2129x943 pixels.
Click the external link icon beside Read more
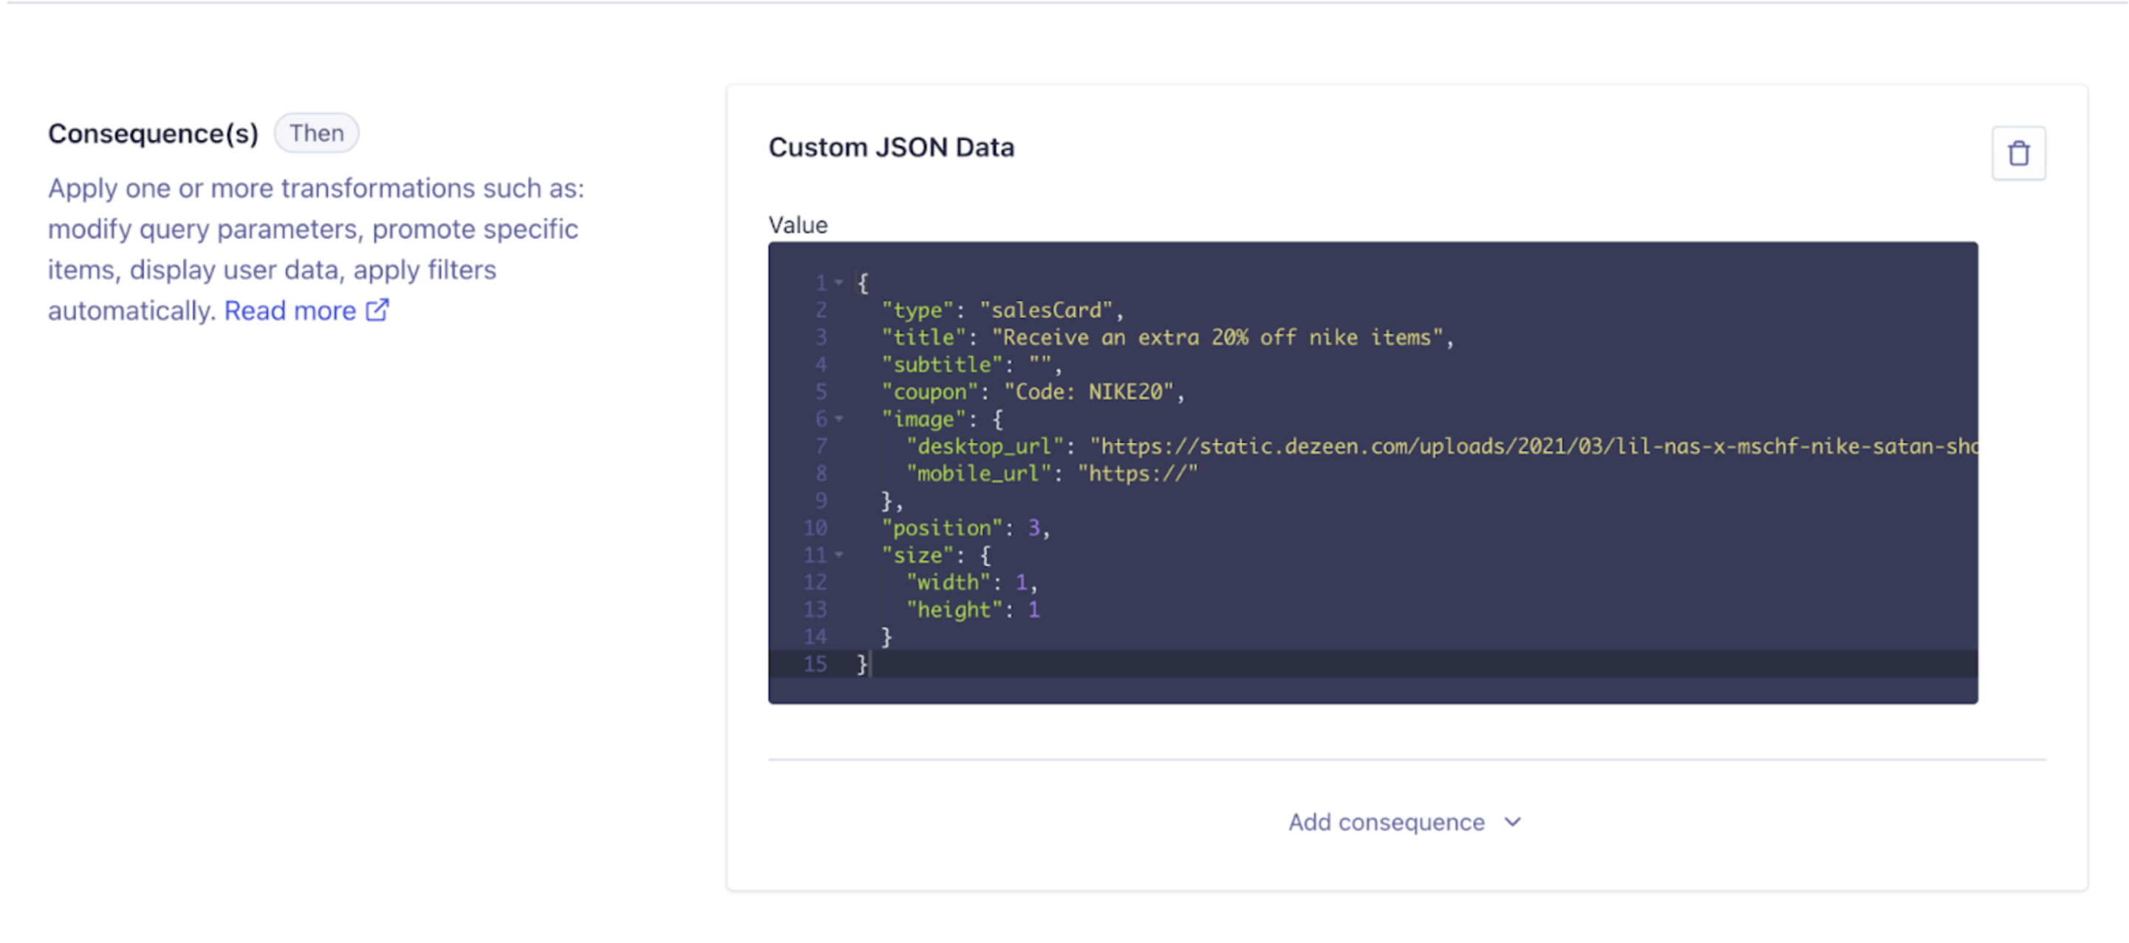pos(377,310)
